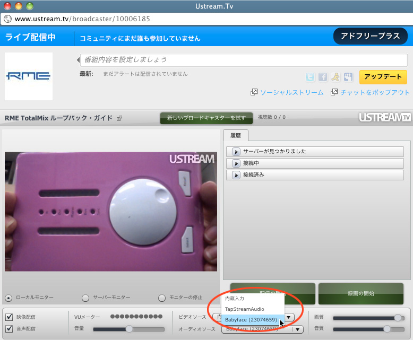
Task: Click the 音量 volume slider handle
Action: pos(129,329)
